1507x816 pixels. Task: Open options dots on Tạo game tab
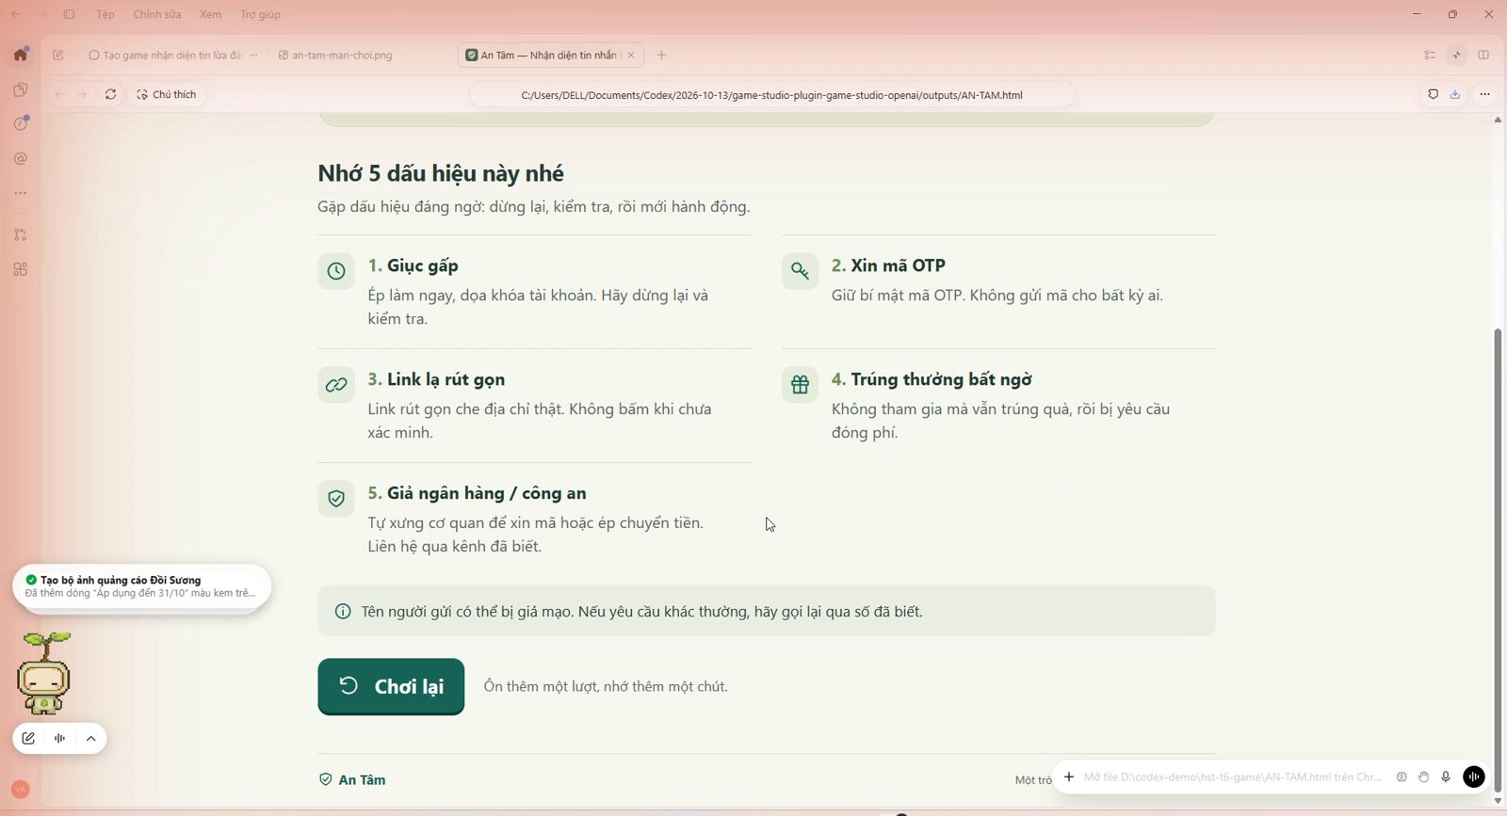click(x=253, y=56)
